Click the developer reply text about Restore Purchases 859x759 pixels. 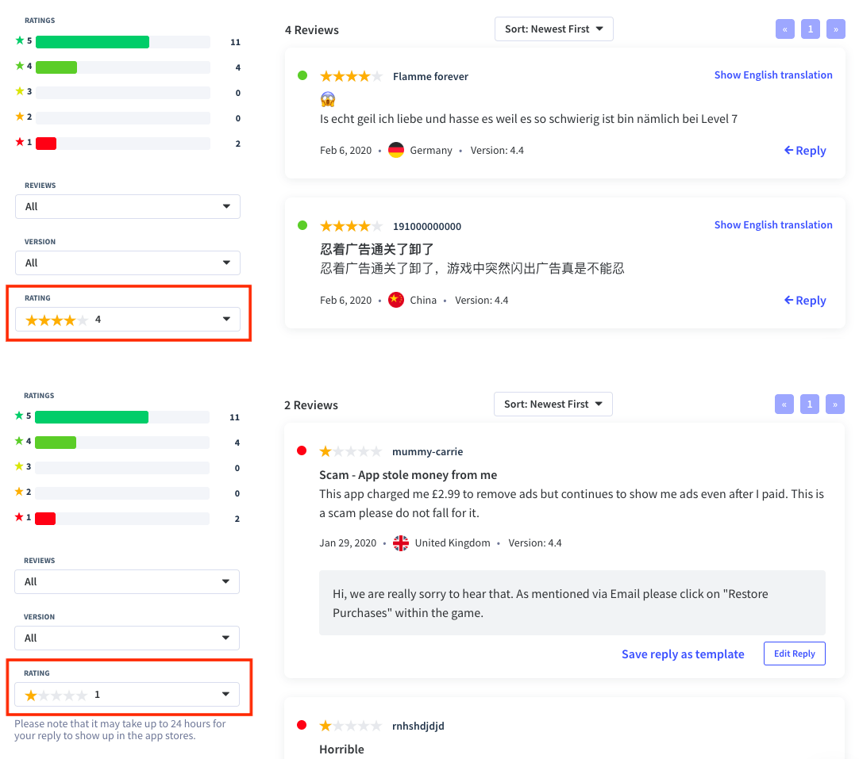tap(550, 603)
